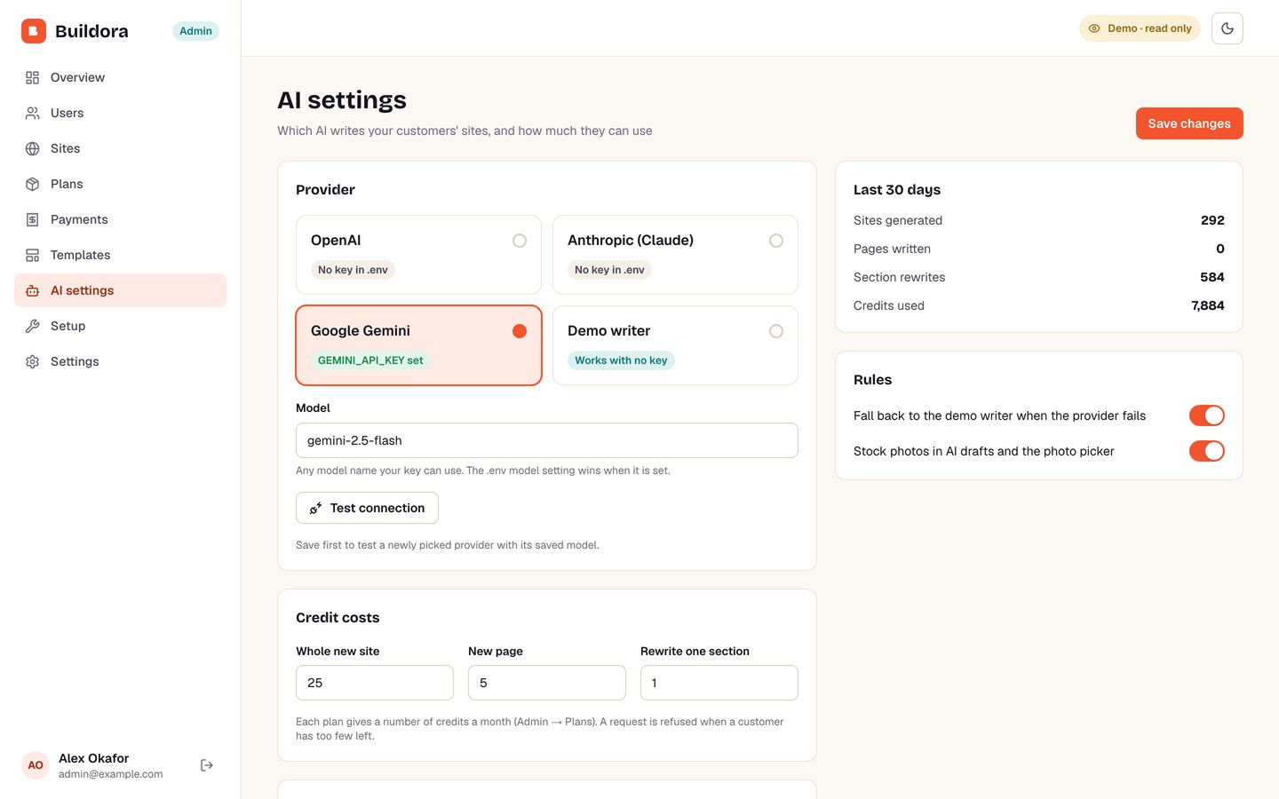Click the Setup wrench icon
The width and height of the screenshot is (1279, 799).
(33, 326)
